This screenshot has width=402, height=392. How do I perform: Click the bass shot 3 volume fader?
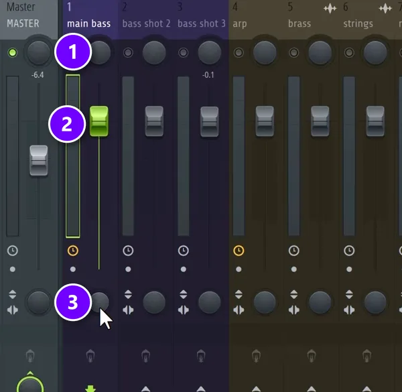[210, 121]
